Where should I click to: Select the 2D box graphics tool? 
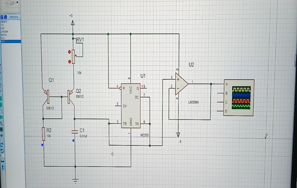0,98
